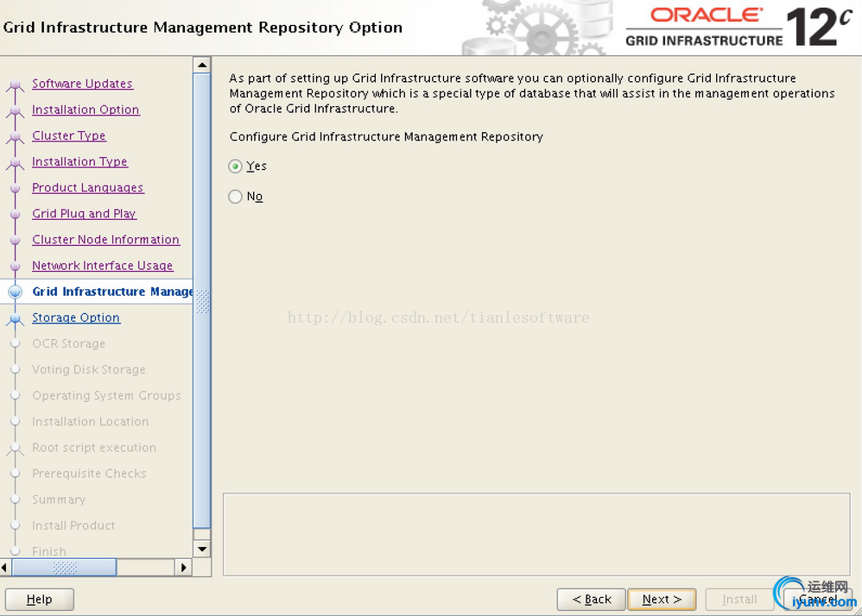The width and height of the screenshot is (862, 616).
Task: Click the horizontal scrollbar thumb under steps
Action: (64, 567)
